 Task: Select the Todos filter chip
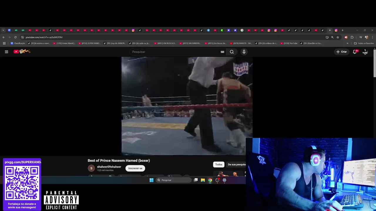point(219,164)
